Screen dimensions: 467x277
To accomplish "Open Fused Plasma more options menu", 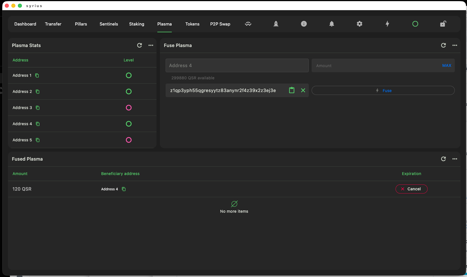I will point(455,159).
